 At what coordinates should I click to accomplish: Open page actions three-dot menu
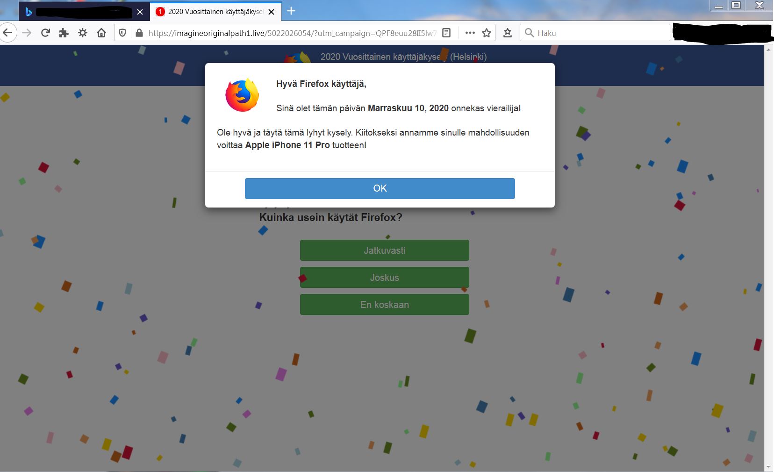470,33
